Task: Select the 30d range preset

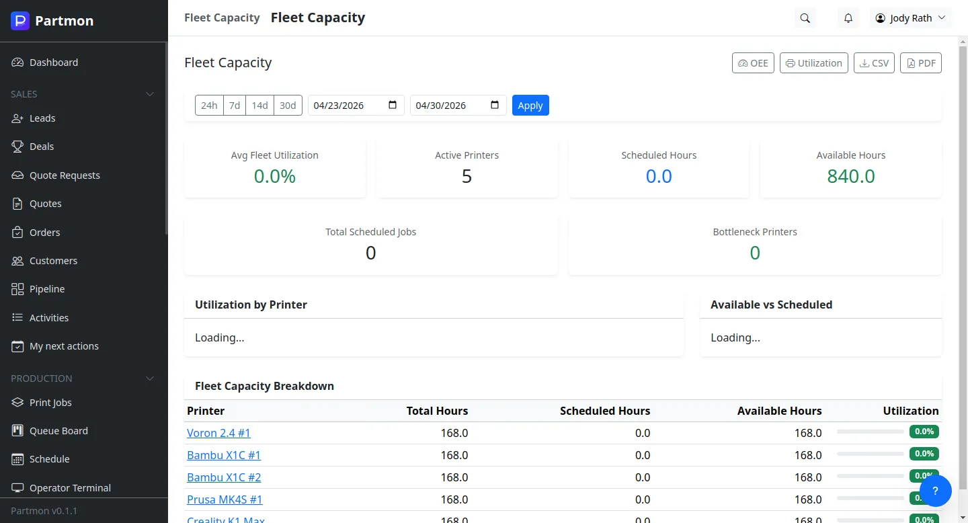Action: coord(288,106)
